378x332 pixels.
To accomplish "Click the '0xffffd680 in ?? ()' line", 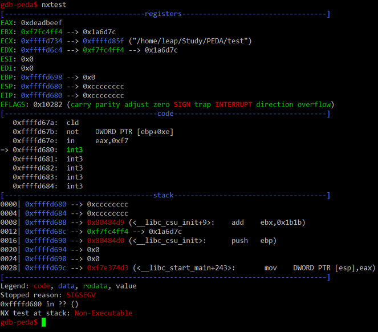I will 39,304.
